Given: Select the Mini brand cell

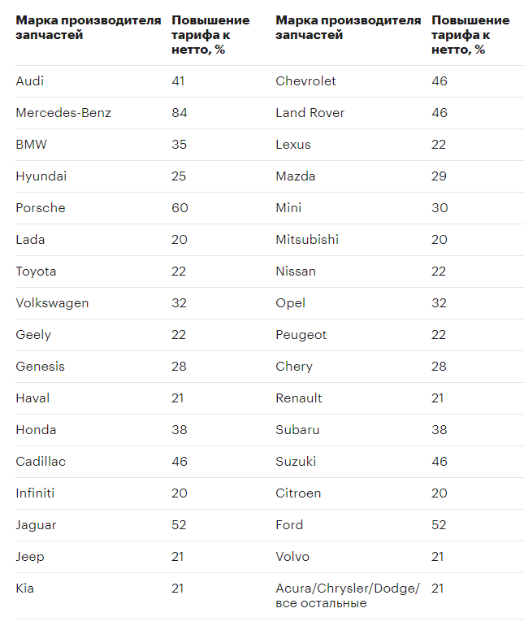Looking at the screenshot, I should pyautogui.click(x=288, y=208).
